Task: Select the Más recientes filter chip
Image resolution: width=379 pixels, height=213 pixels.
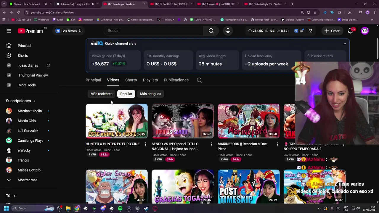Action: 102,94
